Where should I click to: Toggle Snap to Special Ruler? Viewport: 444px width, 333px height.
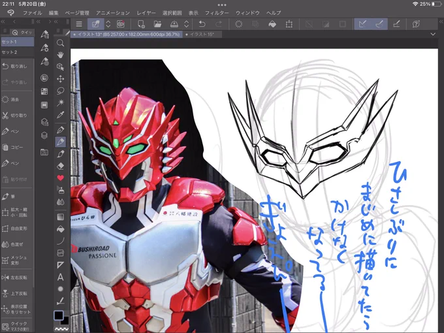pos(379,24)
